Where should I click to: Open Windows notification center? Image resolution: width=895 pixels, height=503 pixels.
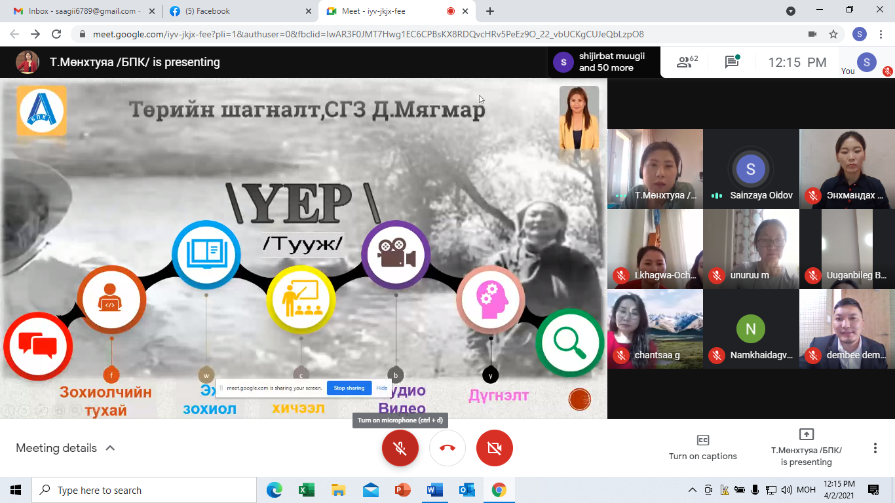[873, 490]
